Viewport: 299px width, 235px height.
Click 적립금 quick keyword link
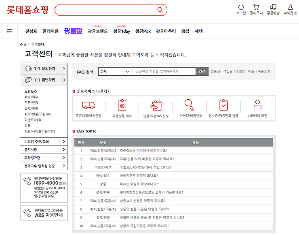(227, 71)
